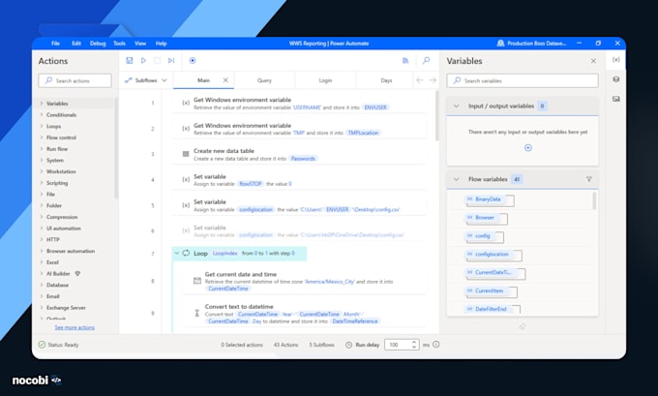Open the Variables {x} side pane icon
This screenshot has height=396, width=658.
pos(616,60)
